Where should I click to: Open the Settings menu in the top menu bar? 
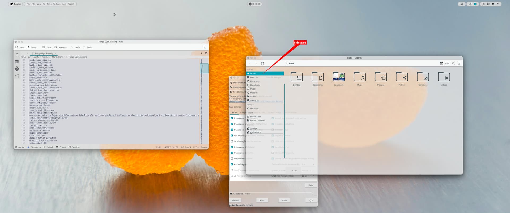click(57, 4)
